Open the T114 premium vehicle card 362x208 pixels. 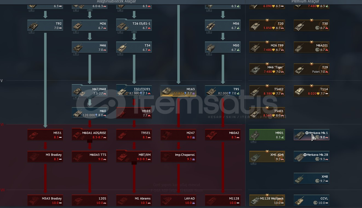point(312,91)
